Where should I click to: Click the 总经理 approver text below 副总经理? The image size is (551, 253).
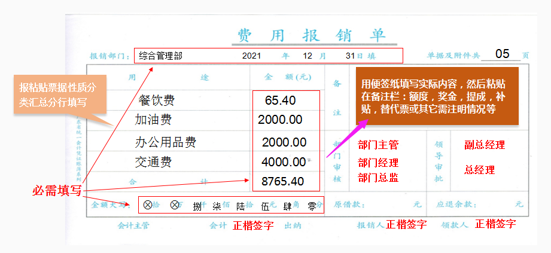tap(479, 170)
